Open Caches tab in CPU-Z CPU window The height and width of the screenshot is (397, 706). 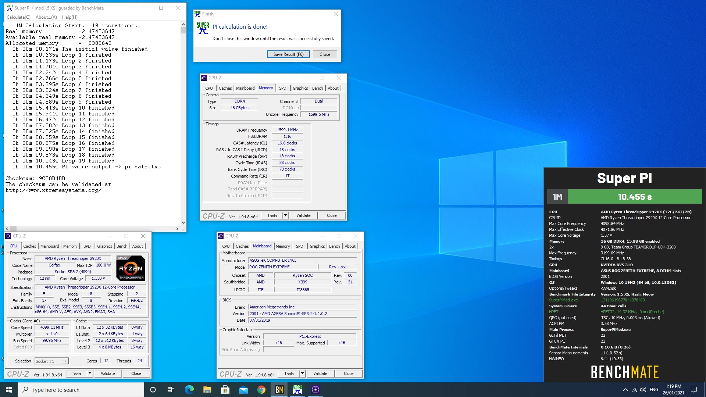[30, 246]
